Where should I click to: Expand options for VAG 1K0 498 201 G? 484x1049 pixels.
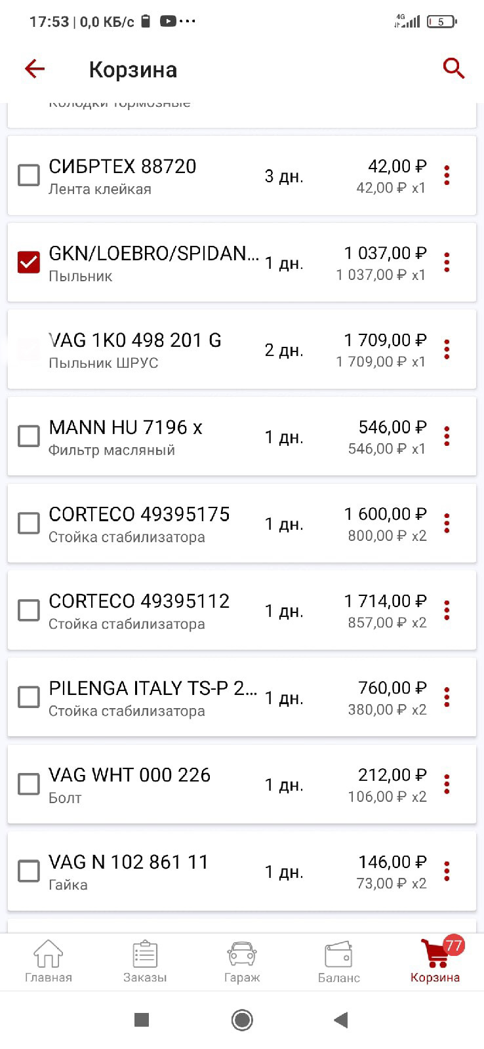[x=447, y=349]
